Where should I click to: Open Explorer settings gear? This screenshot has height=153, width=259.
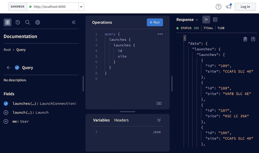38,22
